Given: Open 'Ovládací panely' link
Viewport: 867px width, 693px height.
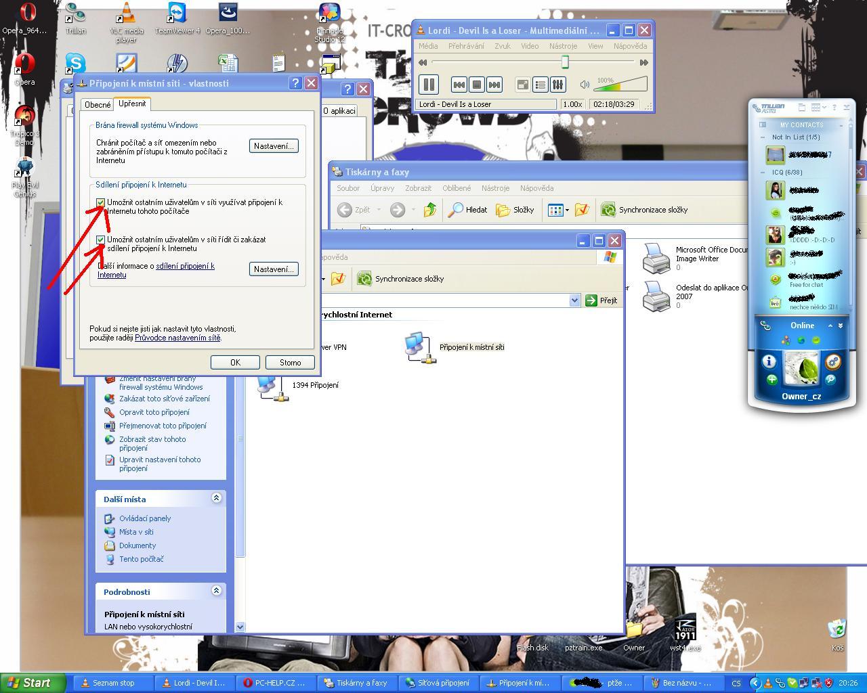Looking at the screenshot, I should click(x=145, y=518).
